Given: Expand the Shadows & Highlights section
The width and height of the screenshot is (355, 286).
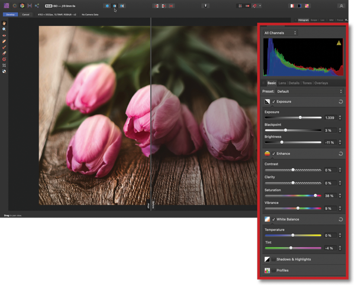Looking at the screenshot, I should pos(293,259).
